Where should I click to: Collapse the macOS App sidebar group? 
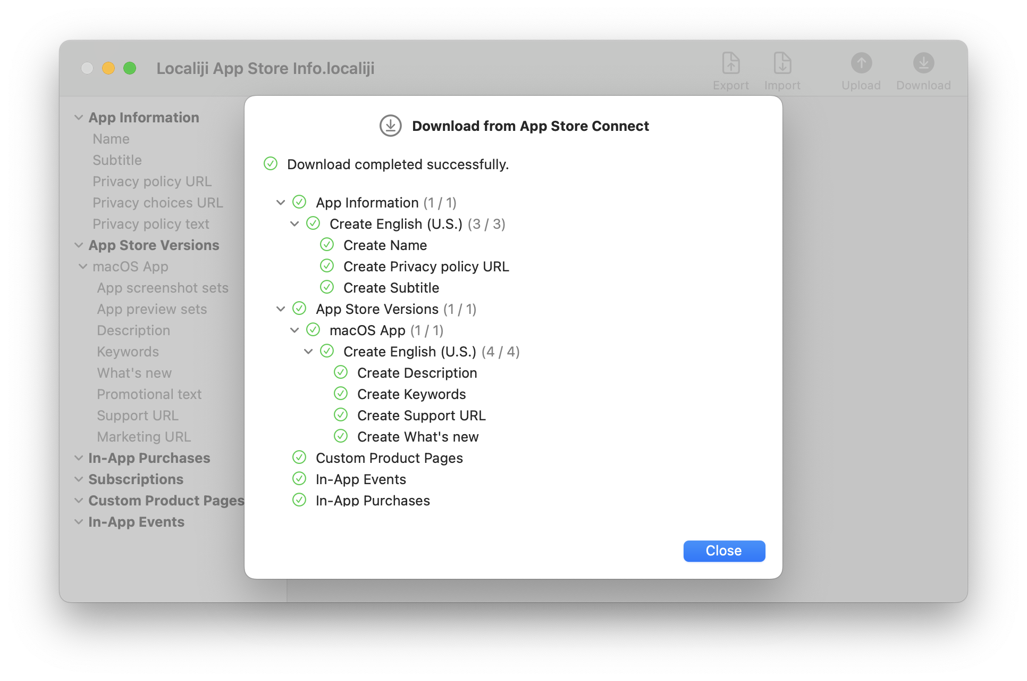click(83, 267)
